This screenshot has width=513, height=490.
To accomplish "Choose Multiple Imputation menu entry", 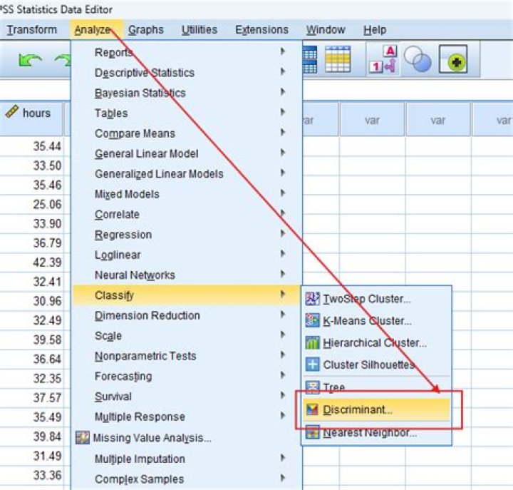I will pyautogui.click(x=187, y=459).
